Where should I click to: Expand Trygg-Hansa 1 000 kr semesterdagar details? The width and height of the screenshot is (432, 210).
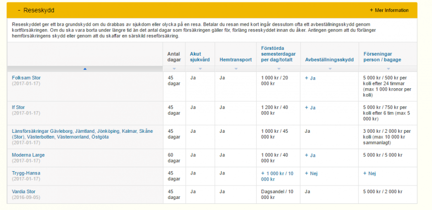coord(277,174)
